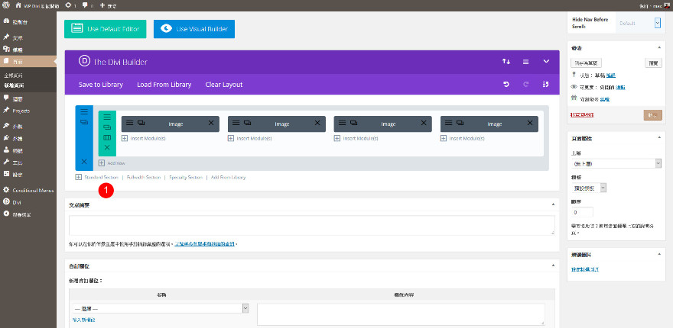673x328 pixels.
Task: Open template dropdown in page attributes
Action: click(589, 188)
